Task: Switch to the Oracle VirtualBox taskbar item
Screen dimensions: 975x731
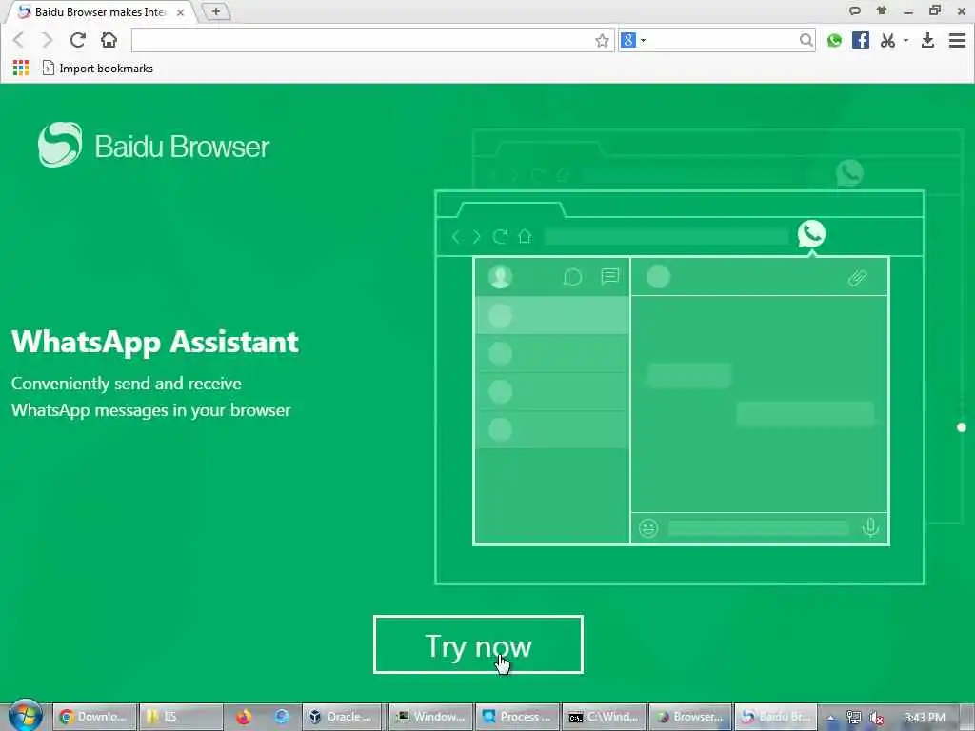Action: [x=344, y=717]
